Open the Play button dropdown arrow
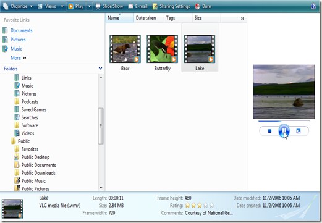 [x=90, y=6]
